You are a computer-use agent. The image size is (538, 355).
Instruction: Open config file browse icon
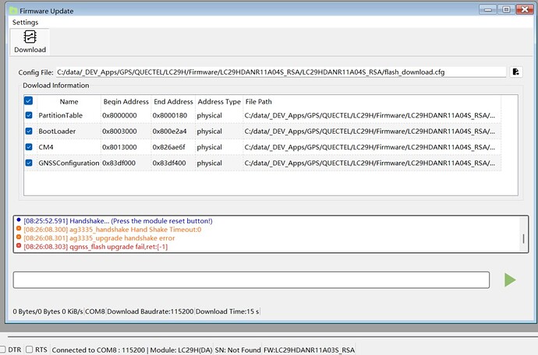(x=515, y=72)
